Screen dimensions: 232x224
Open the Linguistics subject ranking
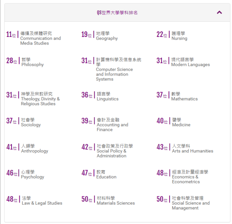107,97
